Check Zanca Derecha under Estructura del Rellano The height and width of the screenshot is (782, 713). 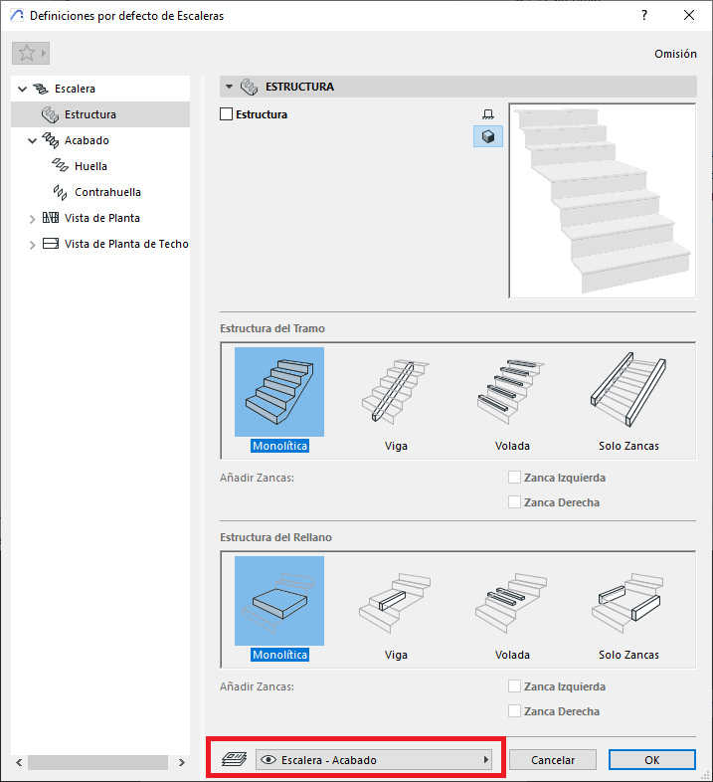click(514, 711)
